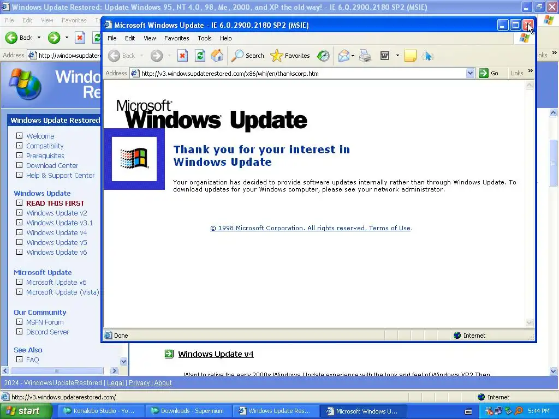Image resolution: width=559 pixels, height=419 pixels.
Task: Open Favorites star in front window toolbar
Action: 290,56
